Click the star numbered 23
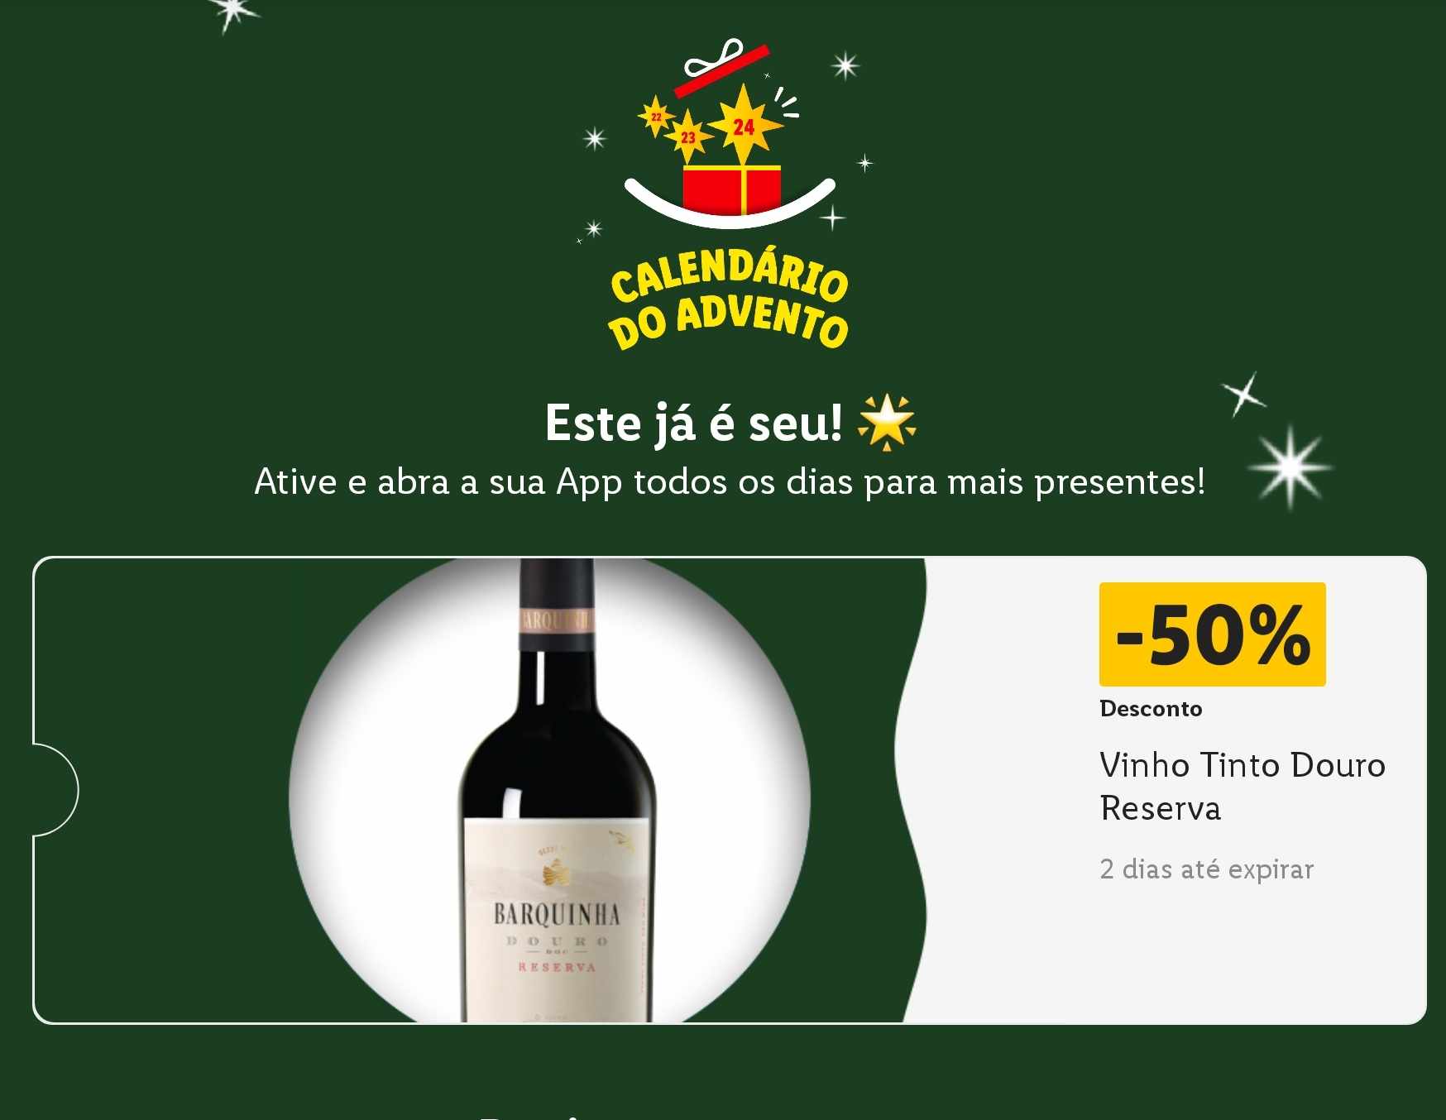 point(688,136)
